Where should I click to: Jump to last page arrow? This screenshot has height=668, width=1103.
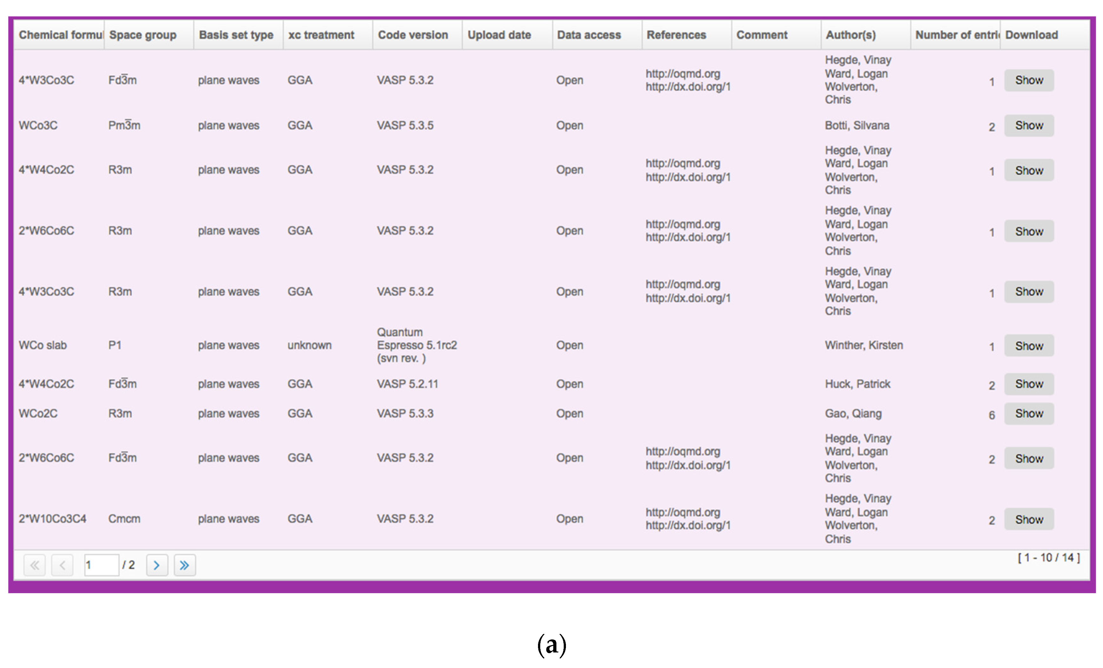(x=184, y=565)
